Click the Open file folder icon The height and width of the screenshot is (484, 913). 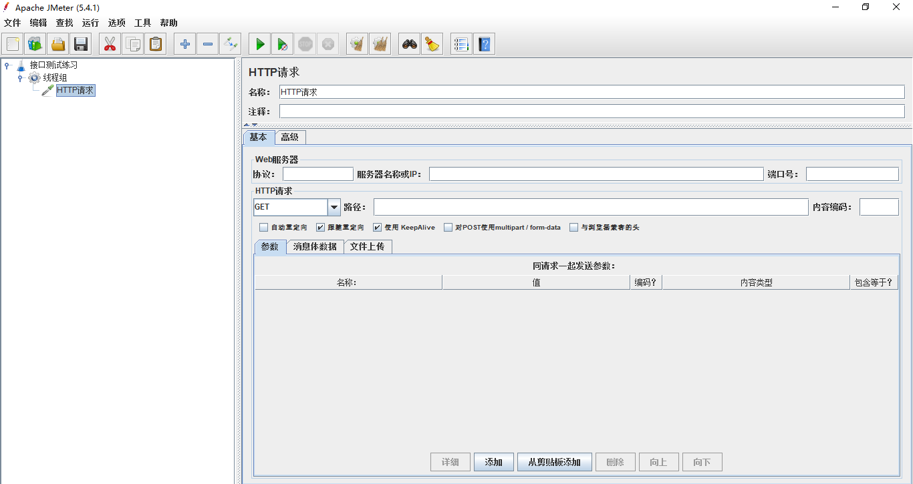coord(58,44)
